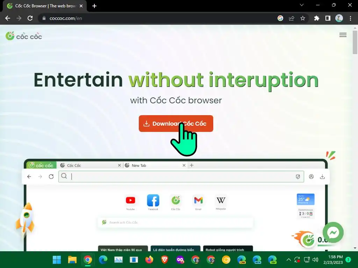Click the volume speaker icon in the tray
Image resolution: width=358 pixels, height=268 pixels.
click(x=315, y=260)
